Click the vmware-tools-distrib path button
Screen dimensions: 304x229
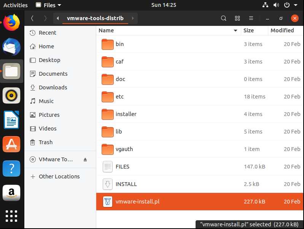pyautogui.click(x=95, y=18)
